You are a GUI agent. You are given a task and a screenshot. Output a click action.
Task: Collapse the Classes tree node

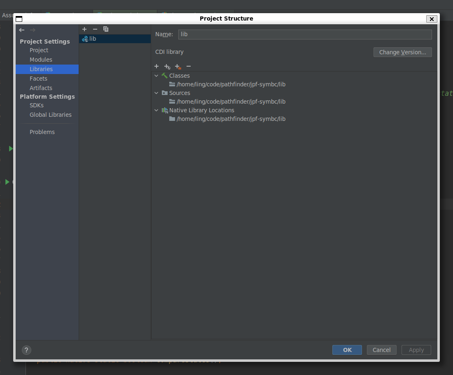pyautogui.click(x=156, y=76)
